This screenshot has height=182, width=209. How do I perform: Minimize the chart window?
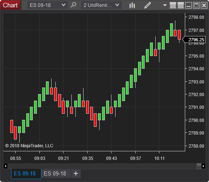[189, 5]
